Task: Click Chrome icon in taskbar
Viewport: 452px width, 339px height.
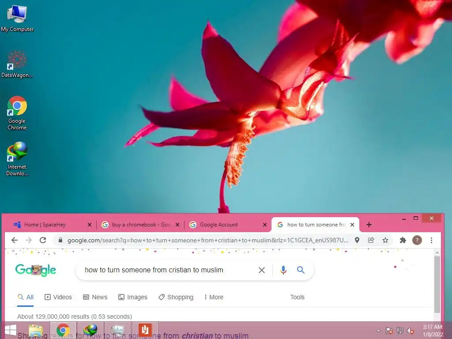Action: coord(63,330)
